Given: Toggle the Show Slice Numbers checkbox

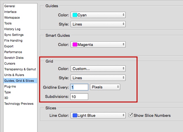Looking at the screenshot, I should click(131, 115).
